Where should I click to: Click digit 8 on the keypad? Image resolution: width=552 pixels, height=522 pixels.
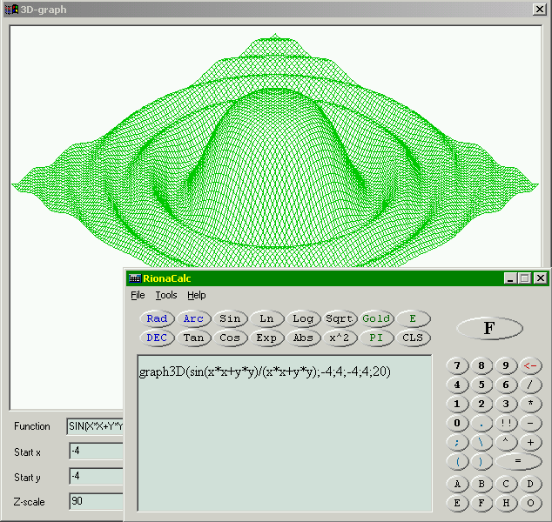[x=481, y=365]
